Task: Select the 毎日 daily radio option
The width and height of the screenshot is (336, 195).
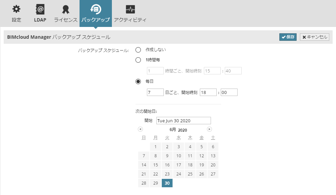Action: click(x=138, y=82)
